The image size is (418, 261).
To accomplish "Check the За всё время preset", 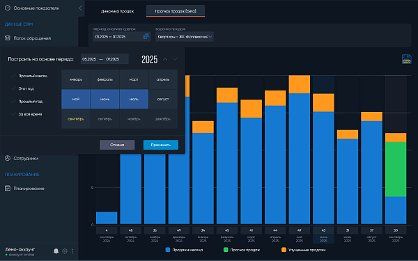I will click(x=13, y=114).
